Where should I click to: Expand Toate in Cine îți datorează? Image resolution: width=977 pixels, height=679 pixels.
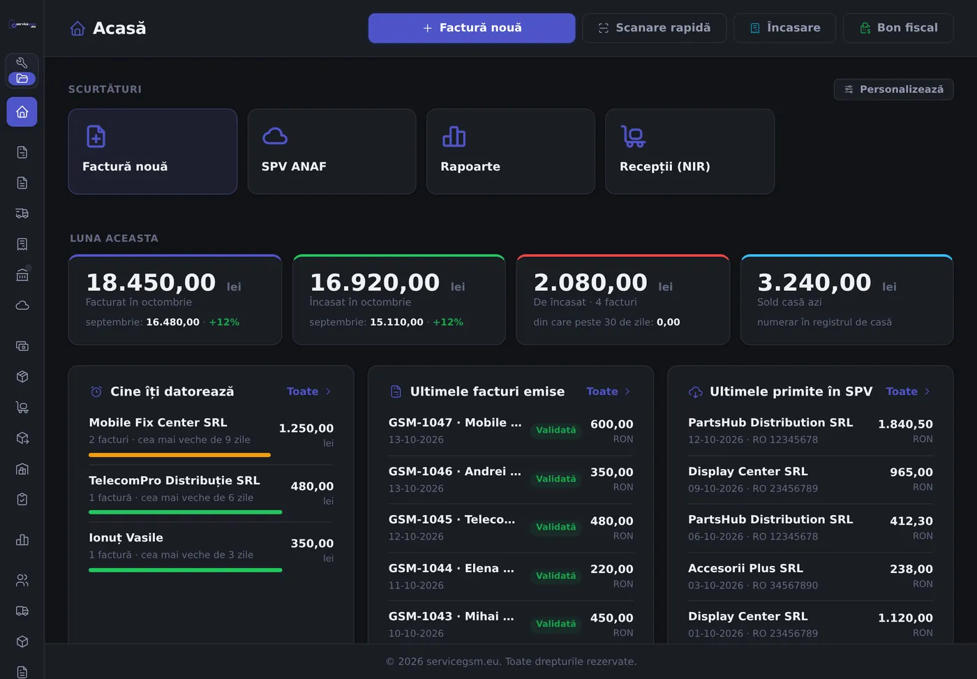[309, 391]
